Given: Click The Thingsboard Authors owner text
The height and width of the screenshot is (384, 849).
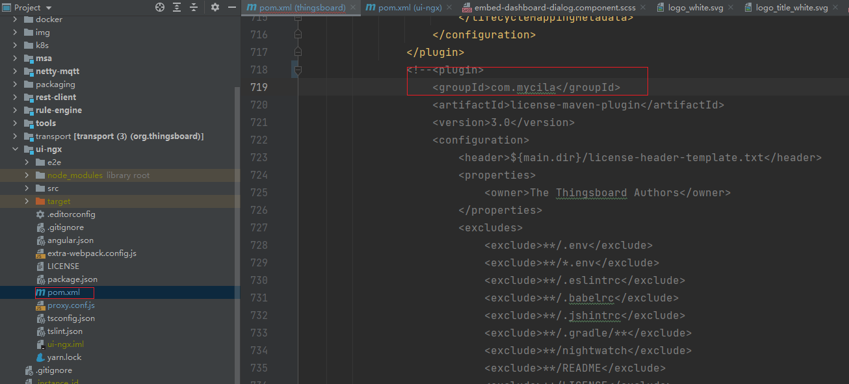Looking at the screenshot, I should tap(605, 192).
